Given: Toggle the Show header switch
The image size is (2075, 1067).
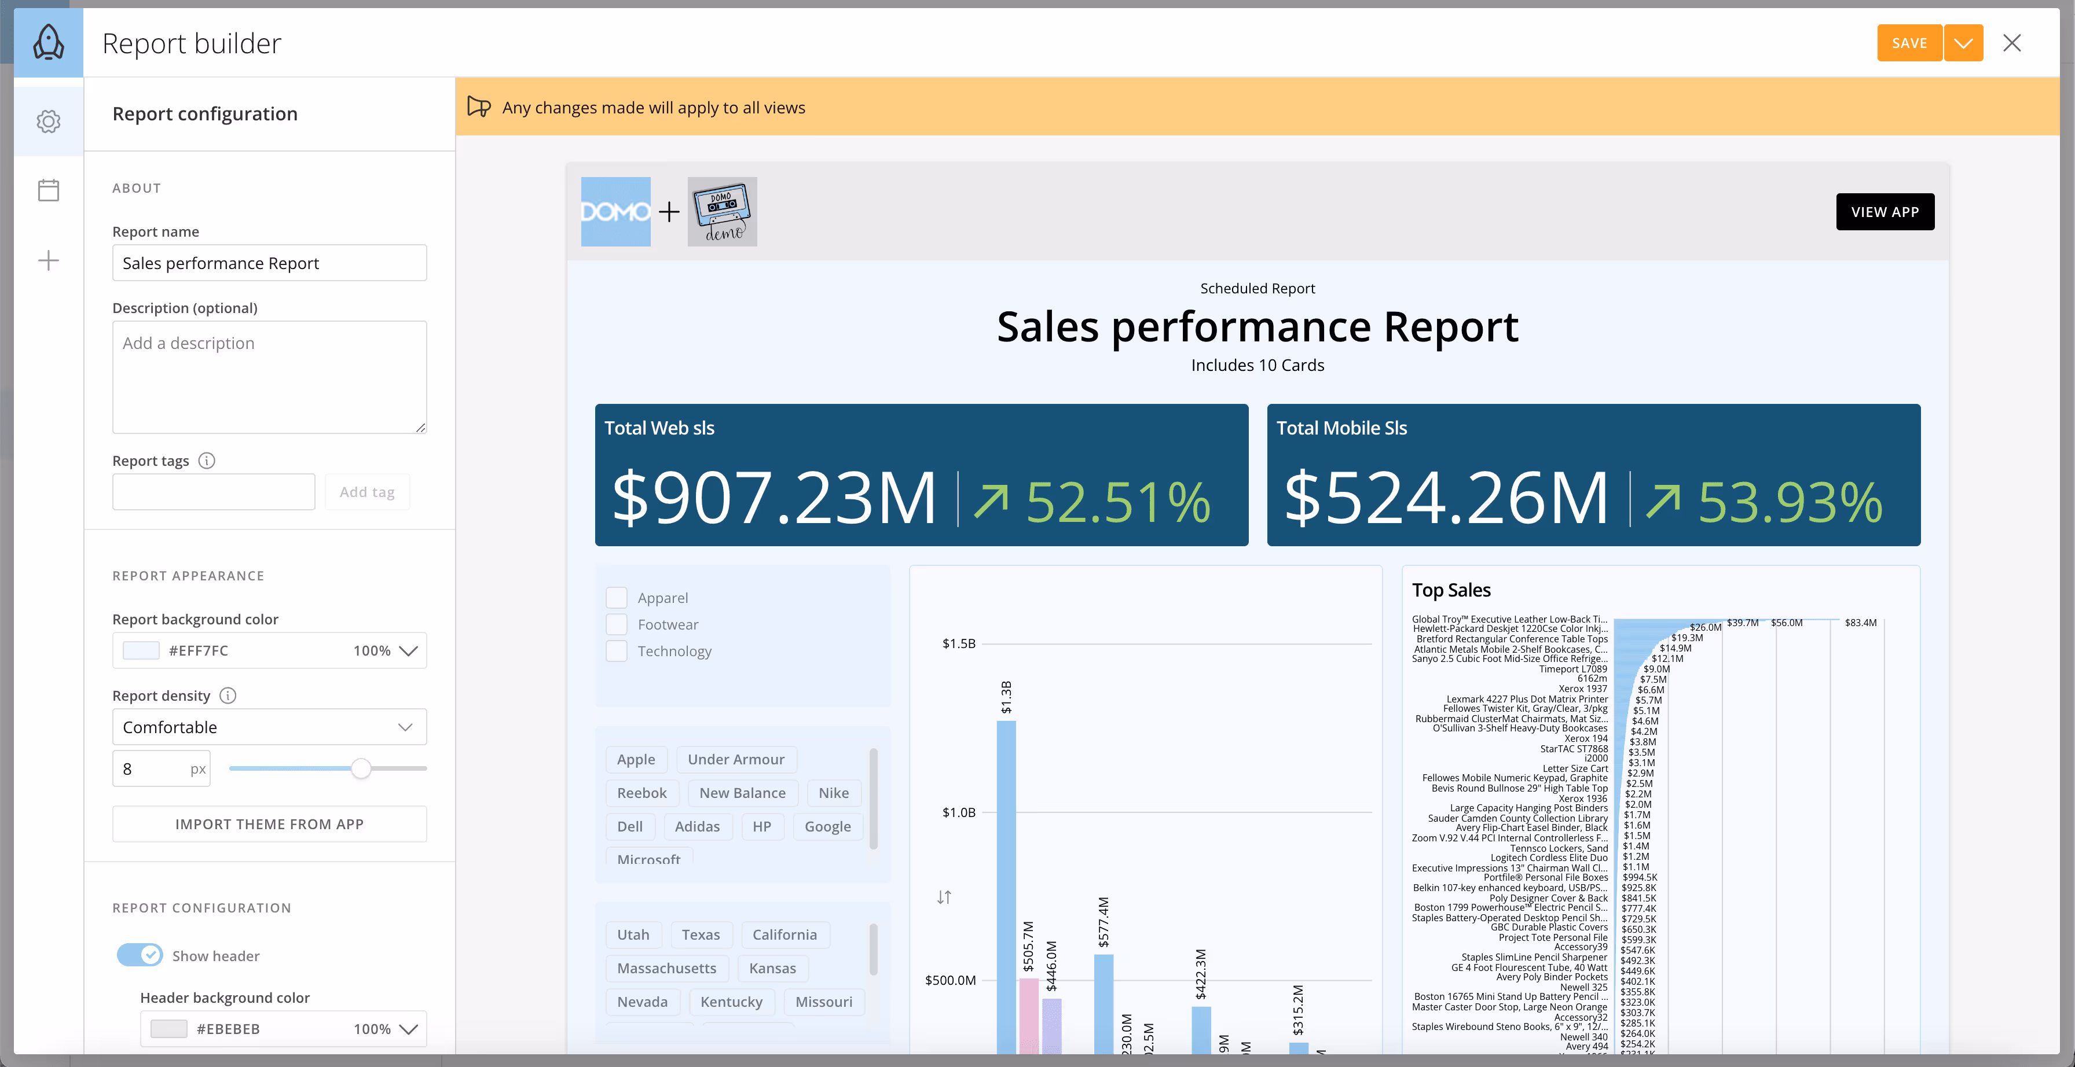Looking at the screenshot, I should click(140, 955).
